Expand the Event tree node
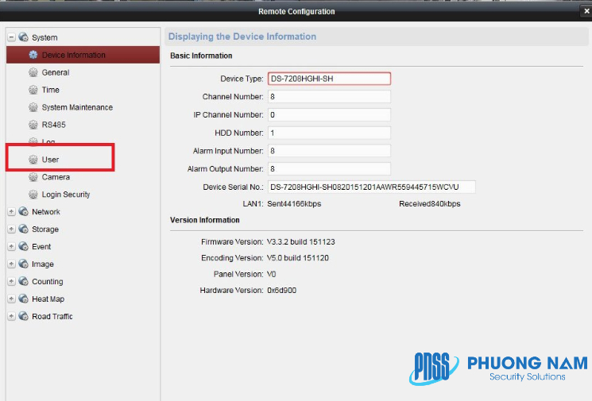 (11, 247)
